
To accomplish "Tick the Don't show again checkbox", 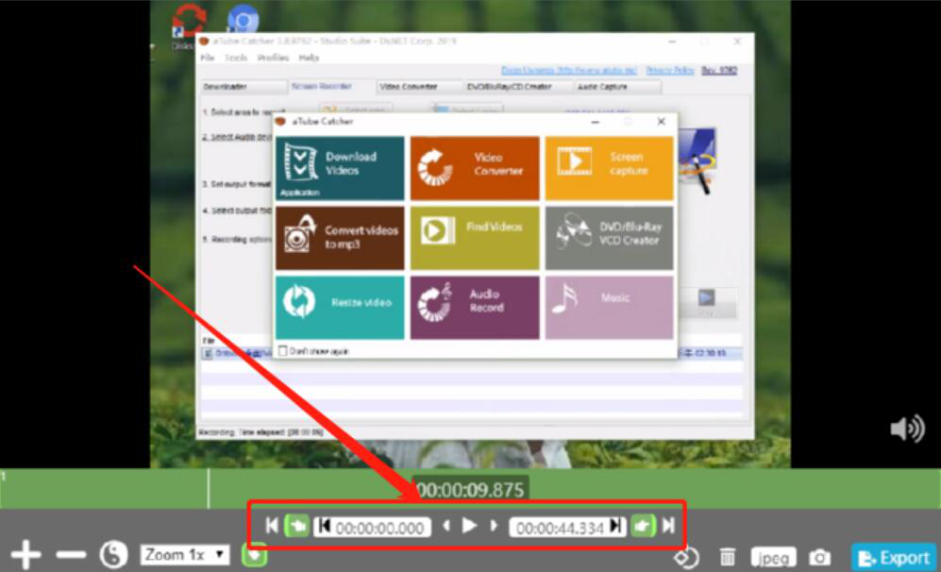I will (282, 350).
